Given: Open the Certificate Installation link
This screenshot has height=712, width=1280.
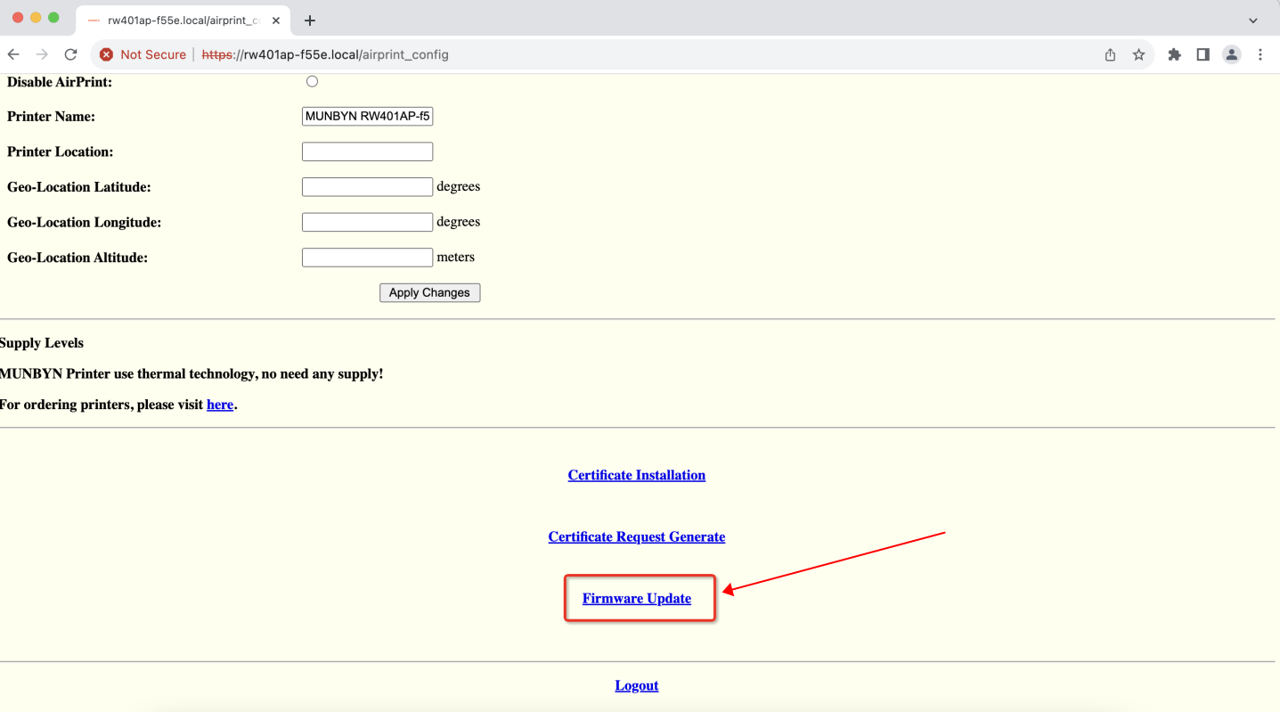Looking at the screenshot, I should (637, 475).
